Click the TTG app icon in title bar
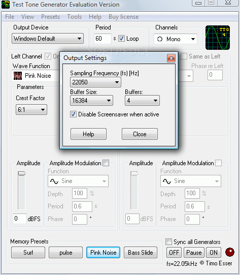240x275 pixels. click(x=6, y=5)
